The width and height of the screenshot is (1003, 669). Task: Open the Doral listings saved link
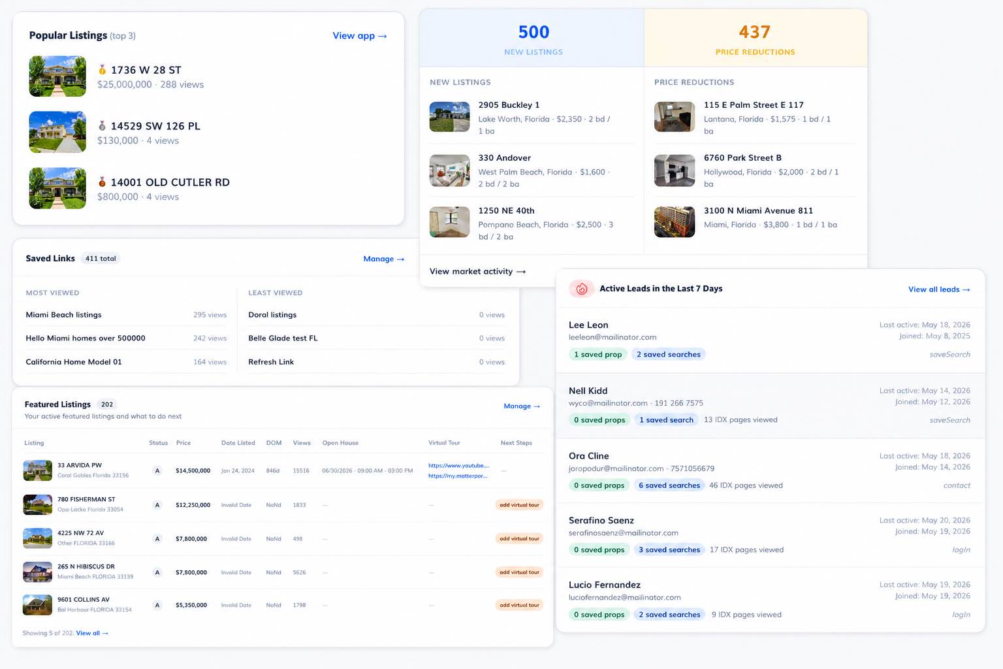pos(272,315)
